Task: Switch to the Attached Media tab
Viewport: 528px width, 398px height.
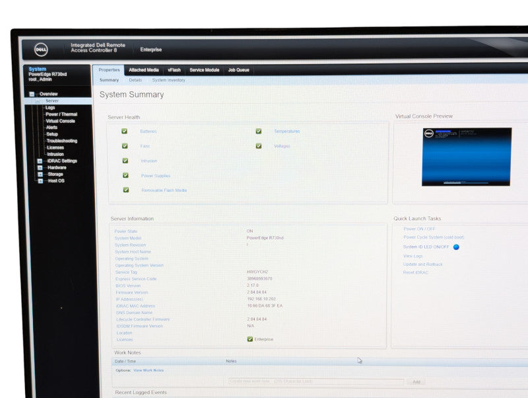Action: pos(144,70)
